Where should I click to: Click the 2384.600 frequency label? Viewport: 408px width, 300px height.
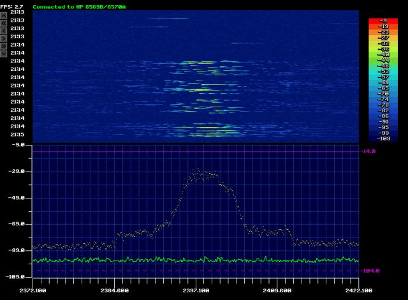(x=115, y=290)
